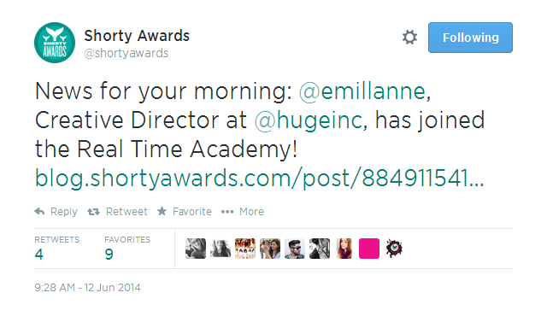The image size is (547, 322).
Task: Click the eye splatter avatar
Action: pyautogui.click(x=394, y=249)
